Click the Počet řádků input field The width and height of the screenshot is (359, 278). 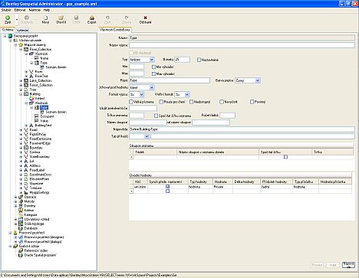[227, 116]
